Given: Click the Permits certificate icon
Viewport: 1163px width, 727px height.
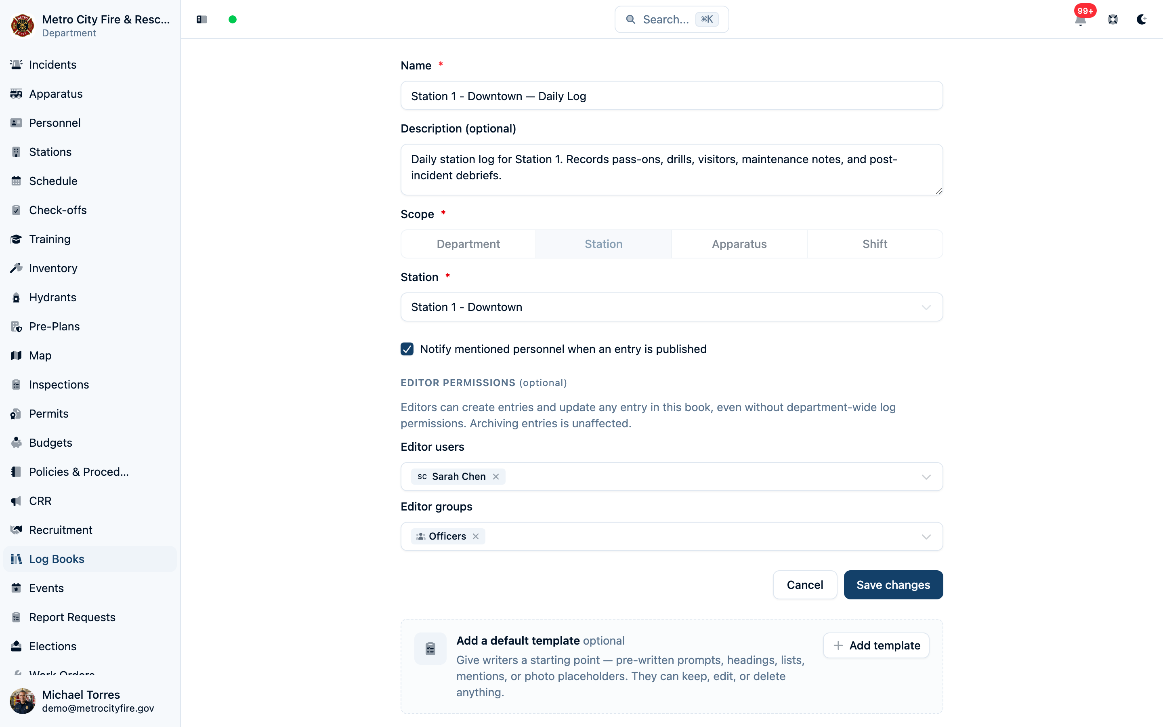Looking at the screenshot, I should (x=16, y=414).
